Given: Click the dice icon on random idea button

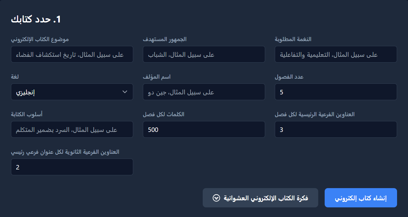Looking at the screenshot, I should click(x=216, y=198).
